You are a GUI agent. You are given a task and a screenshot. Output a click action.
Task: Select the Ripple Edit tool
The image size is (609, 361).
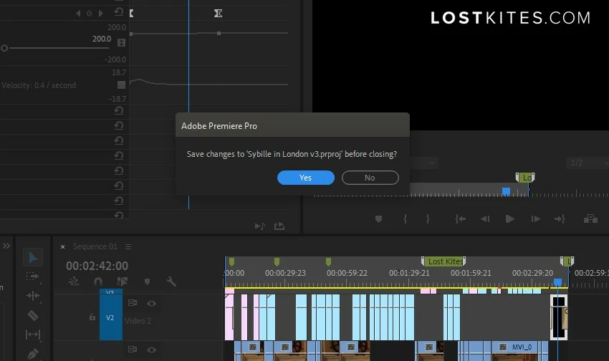[x=33, y=296]
